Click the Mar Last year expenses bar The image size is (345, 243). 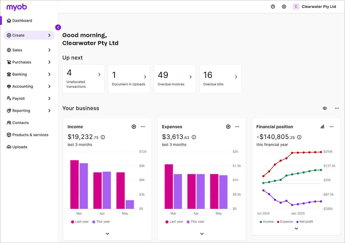click(169, 186)
